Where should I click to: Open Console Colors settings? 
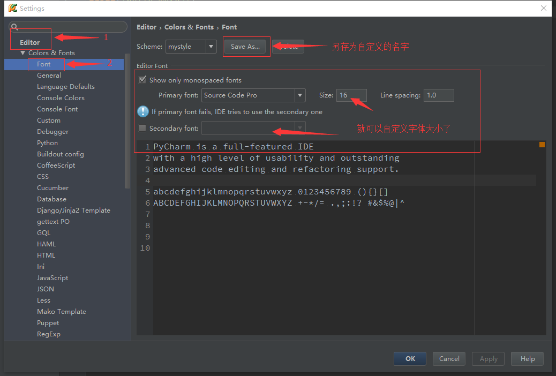point(61,98)
